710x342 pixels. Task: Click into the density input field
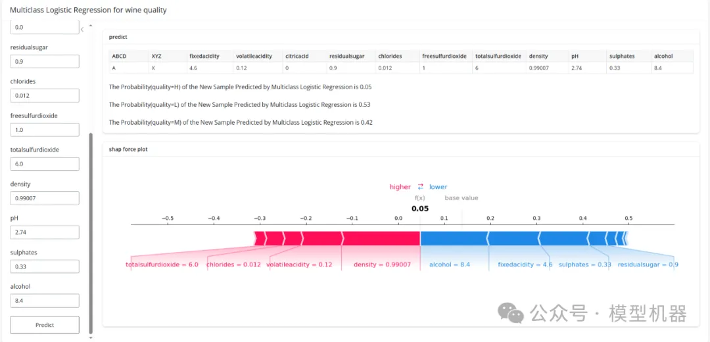click(45, 198)
